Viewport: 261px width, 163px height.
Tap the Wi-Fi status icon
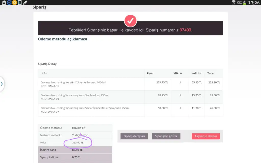[233, 2]
